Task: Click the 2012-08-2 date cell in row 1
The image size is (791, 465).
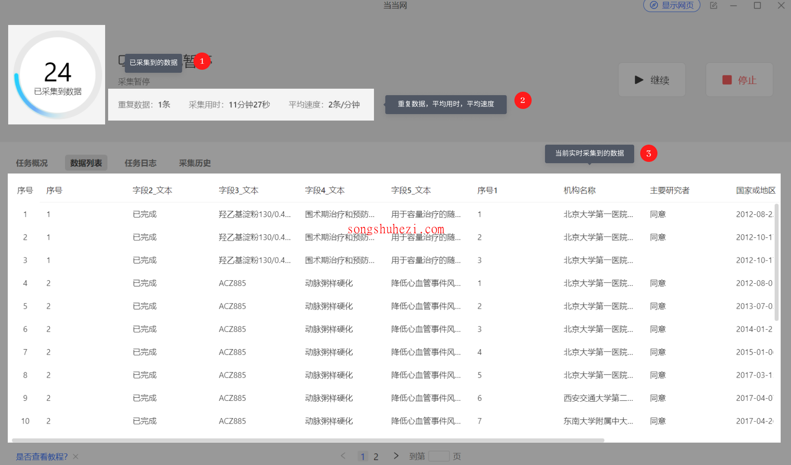Action: 754,214
